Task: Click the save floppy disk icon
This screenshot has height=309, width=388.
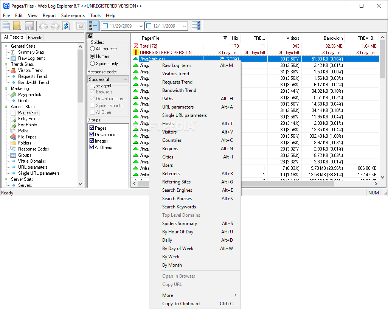Action: [x=29, y=26]
